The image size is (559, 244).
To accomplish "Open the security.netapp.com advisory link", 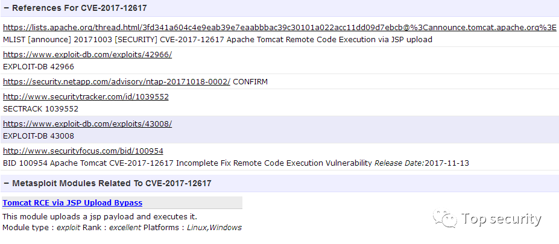I will pyautogui.click(x=116, y=82).
